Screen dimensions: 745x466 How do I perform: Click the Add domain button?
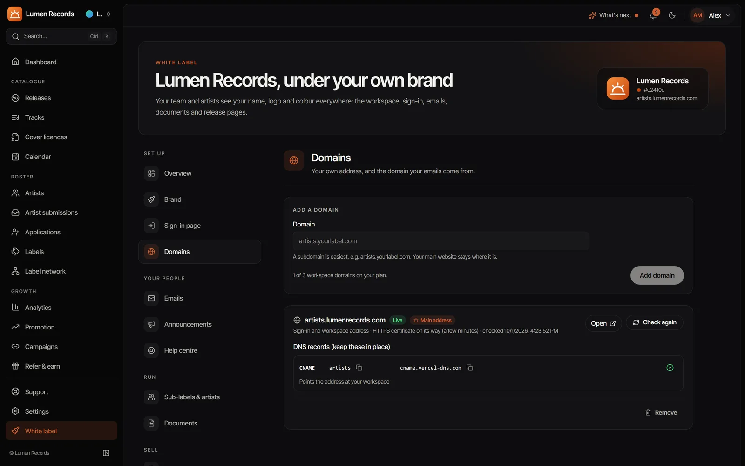657,275
